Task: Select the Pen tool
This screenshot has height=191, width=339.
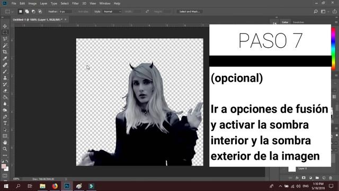Action: (x=5, y=117)
